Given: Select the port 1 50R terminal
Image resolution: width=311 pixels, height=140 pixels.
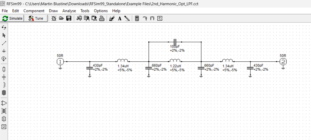Looking at the screenshot, I should pyautogui.click(x=60, y=62).
